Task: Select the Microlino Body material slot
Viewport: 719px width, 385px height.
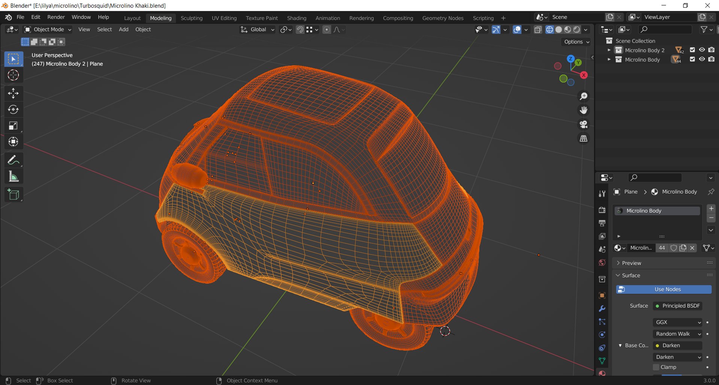Action: (x=657, y=211)
